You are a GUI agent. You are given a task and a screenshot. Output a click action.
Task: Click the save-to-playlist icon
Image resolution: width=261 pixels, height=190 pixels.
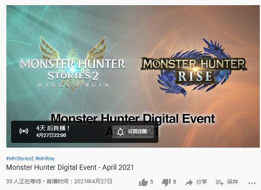[220, 183]
